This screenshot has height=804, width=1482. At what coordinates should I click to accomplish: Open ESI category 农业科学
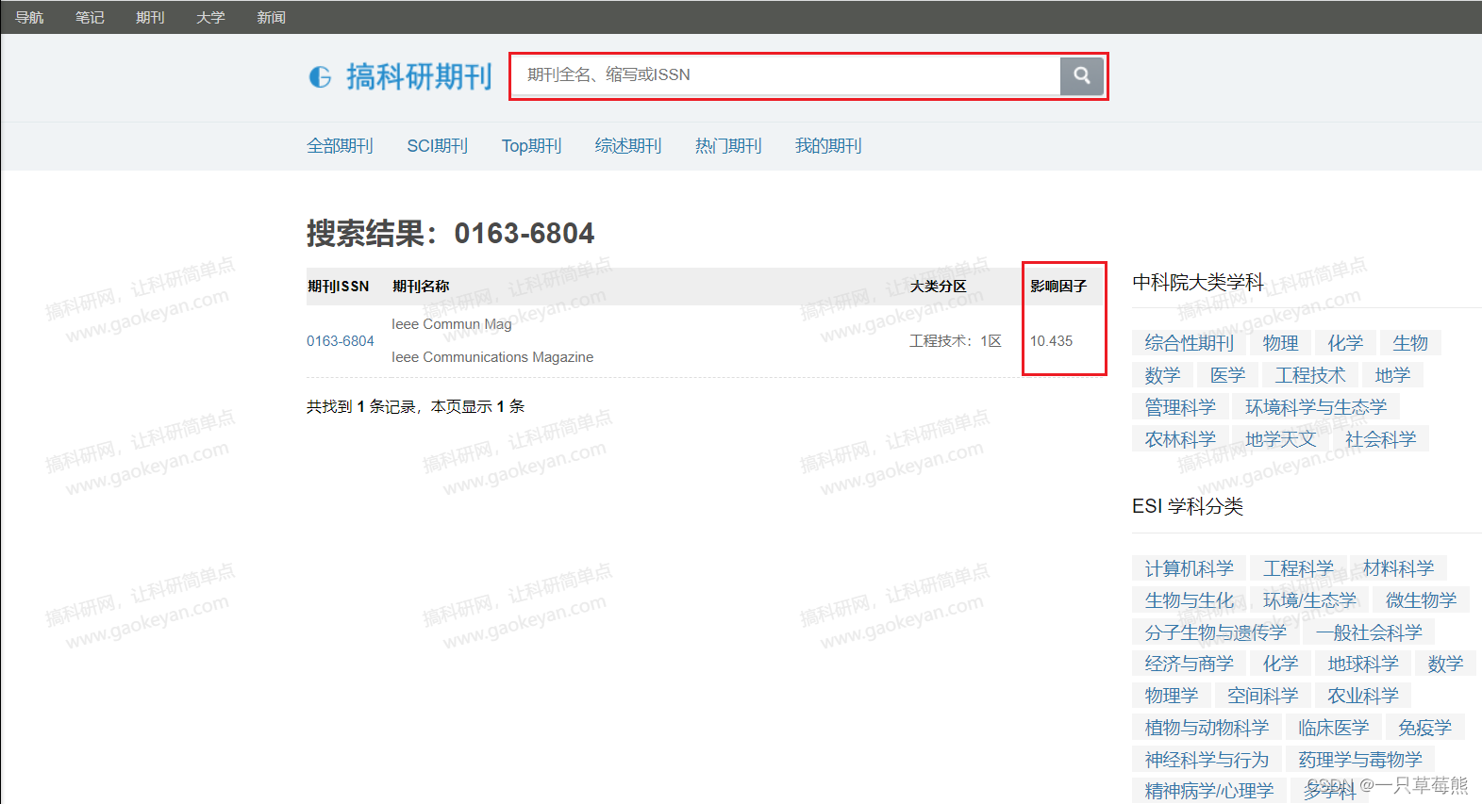[x=1362, y=696]
